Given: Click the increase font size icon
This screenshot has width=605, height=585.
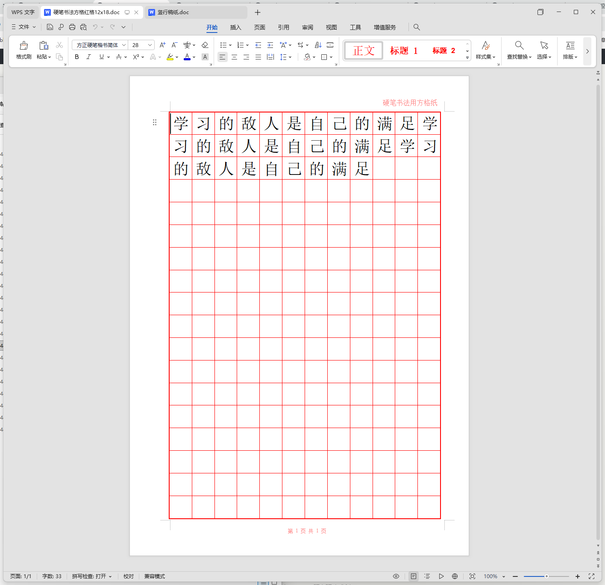Looking at the screenshot, I should click(162, 45).
